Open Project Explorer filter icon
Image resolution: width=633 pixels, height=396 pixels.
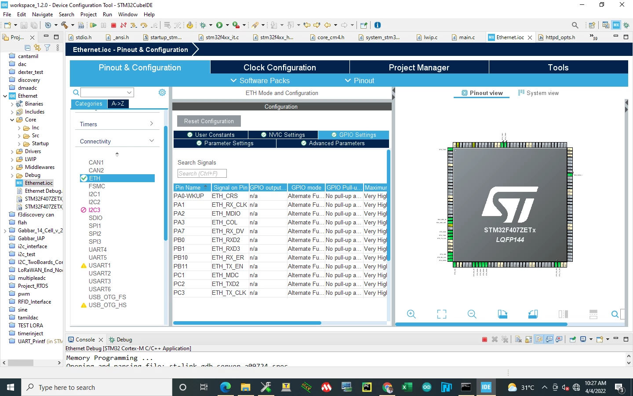pos(47,48)
